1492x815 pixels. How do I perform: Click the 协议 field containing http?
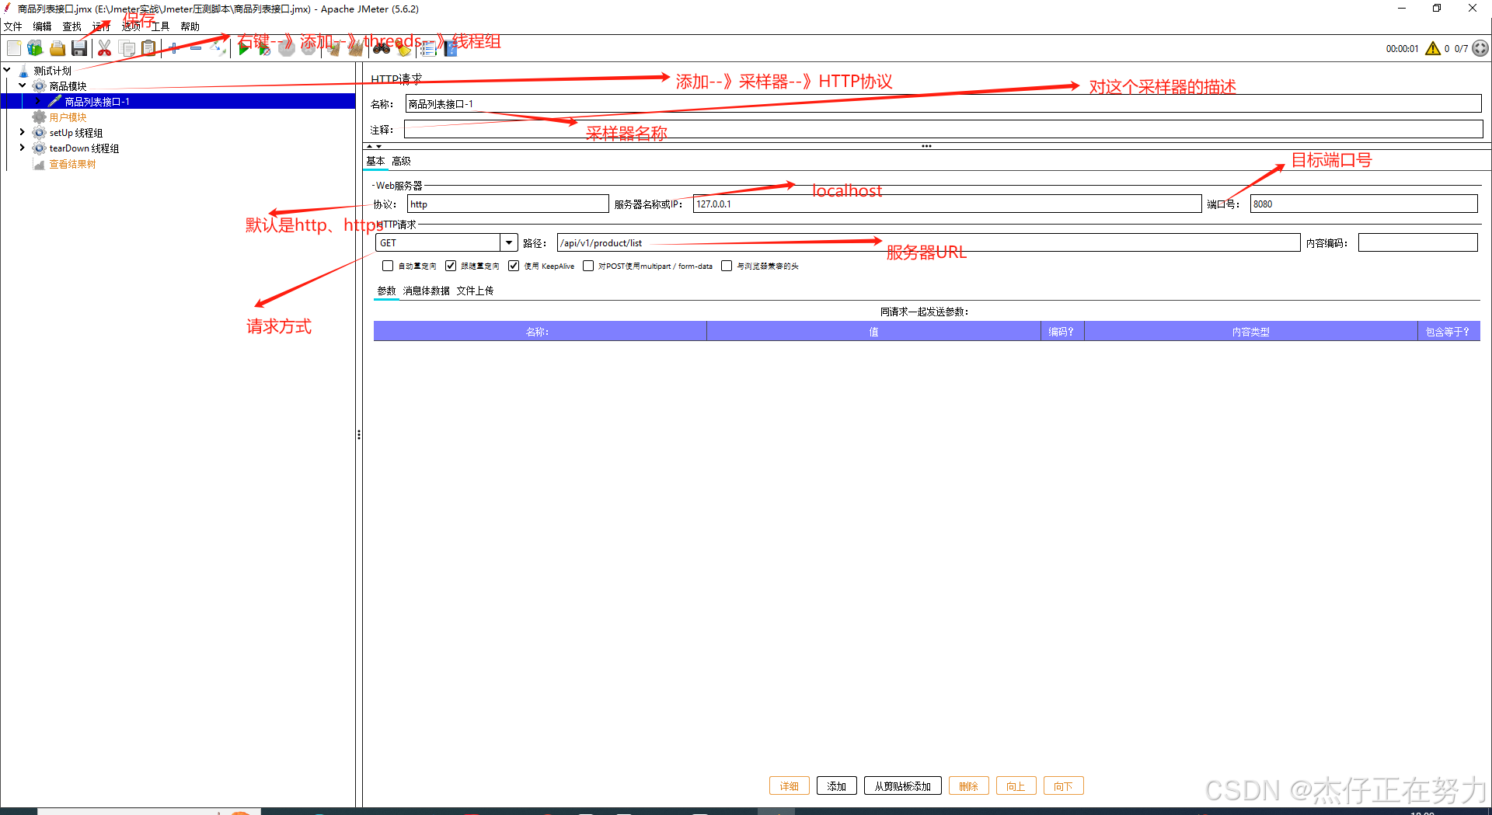click(x=507, y=204)
